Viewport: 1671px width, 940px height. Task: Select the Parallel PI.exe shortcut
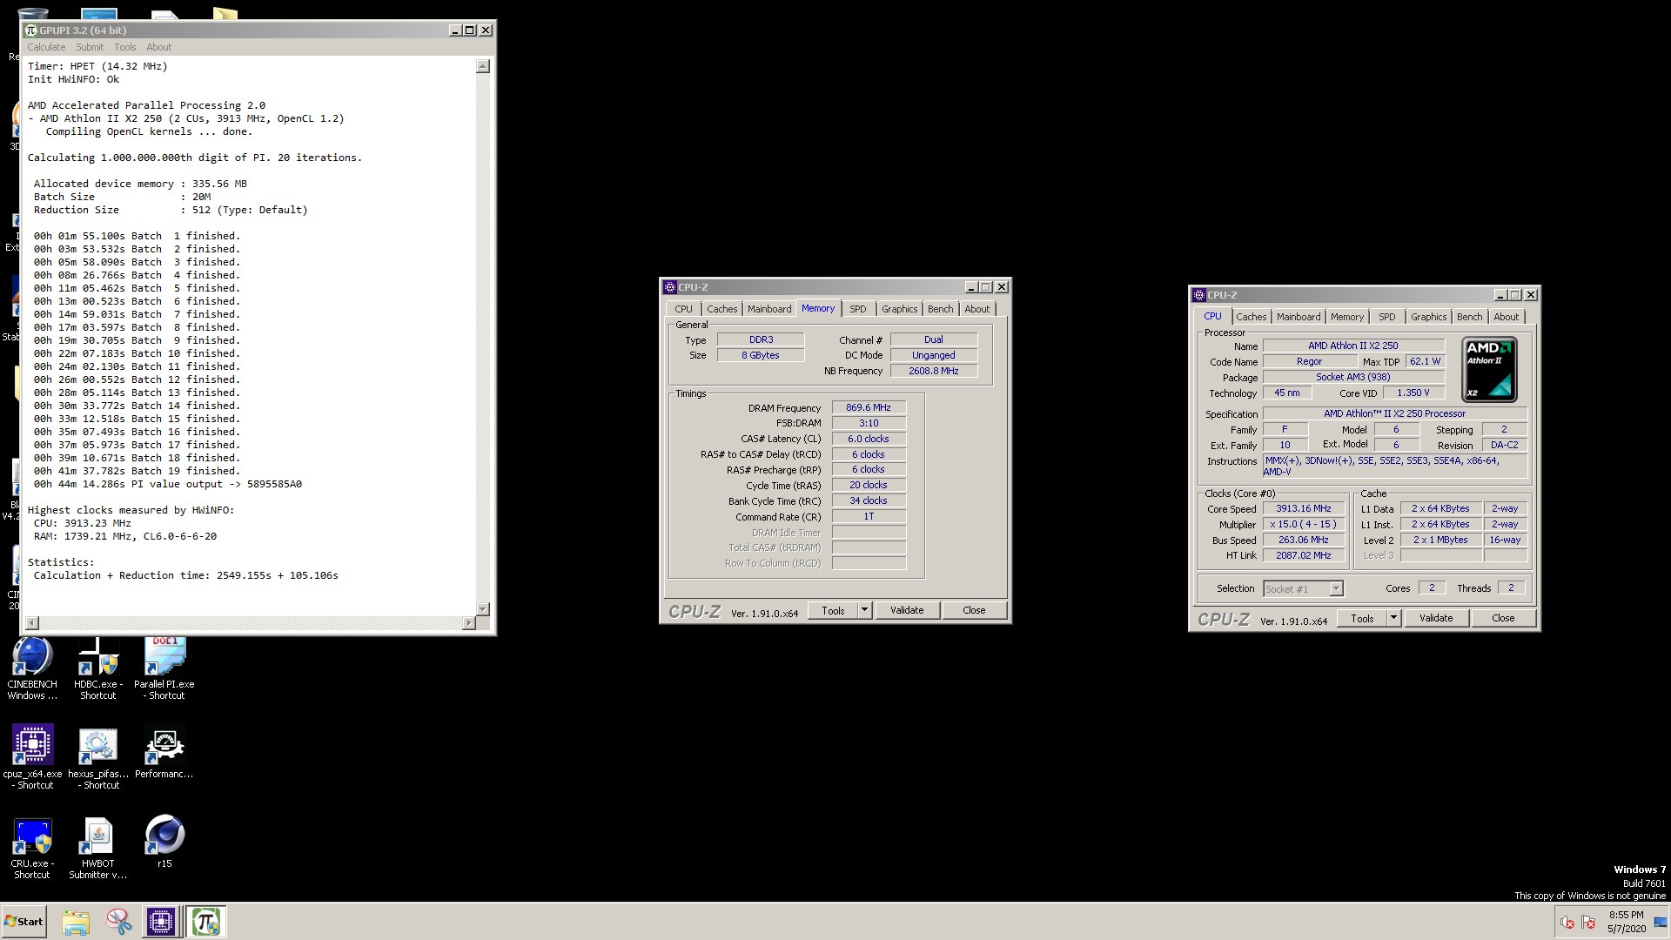point(164,668)
